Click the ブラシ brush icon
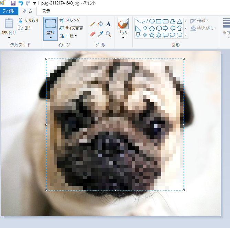The width and height of the screenshot is (230, 228). [x=123, y=23]
